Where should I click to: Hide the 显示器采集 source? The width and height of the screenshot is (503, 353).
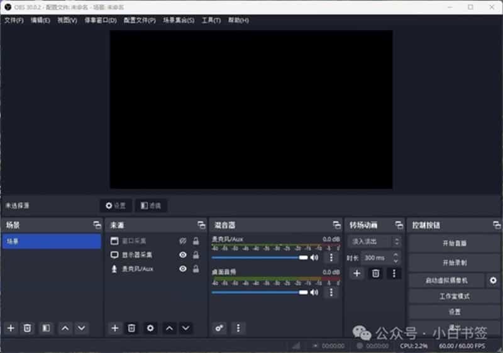(183, 255)
